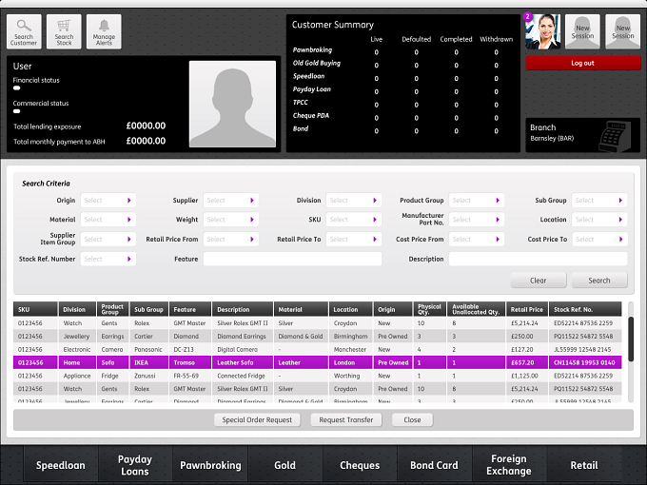The height and width of the screenshot is (485, 647).
Task: Click into the Description text field
Action: [x=538, y=259]
